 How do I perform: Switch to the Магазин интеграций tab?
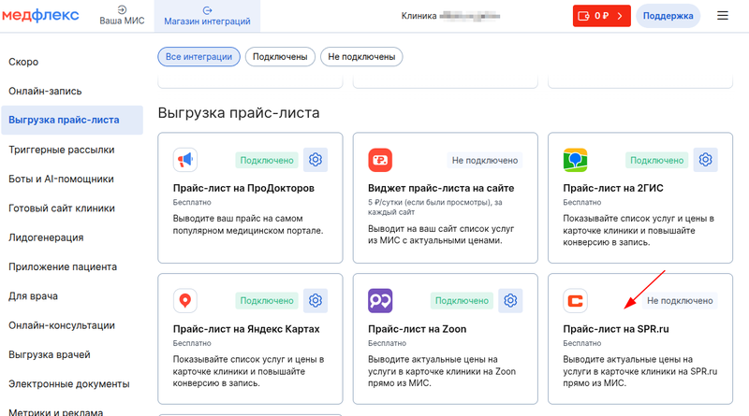[207, 16]
